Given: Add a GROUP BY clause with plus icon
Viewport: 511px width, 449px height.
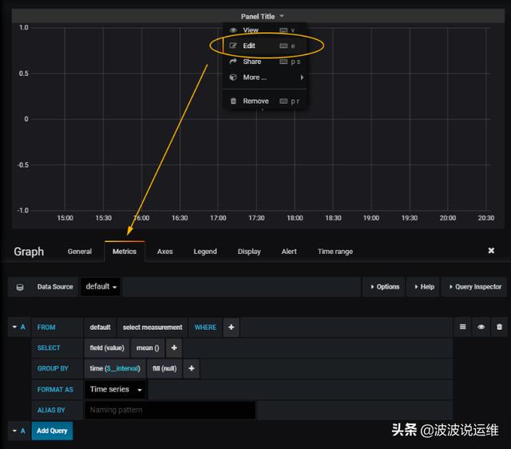Looking at the screenshot, I should point(192,368).
